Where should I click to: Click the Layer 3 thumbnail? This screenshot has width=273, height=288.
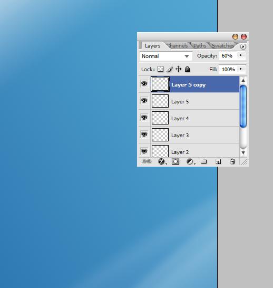pyautogui.click(x=160, y=135)
